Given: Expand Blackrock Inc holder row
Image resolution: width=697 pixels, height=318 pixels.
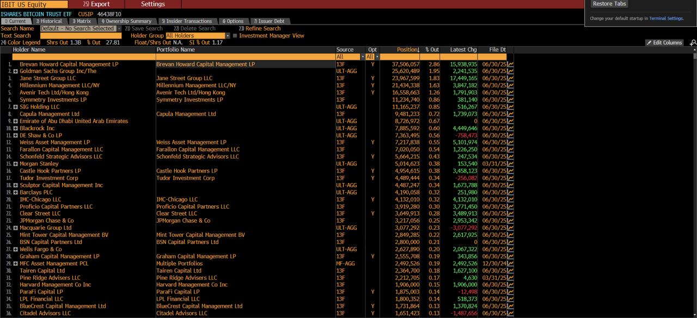Looking at the screenshot, I should tap(16, 128).
